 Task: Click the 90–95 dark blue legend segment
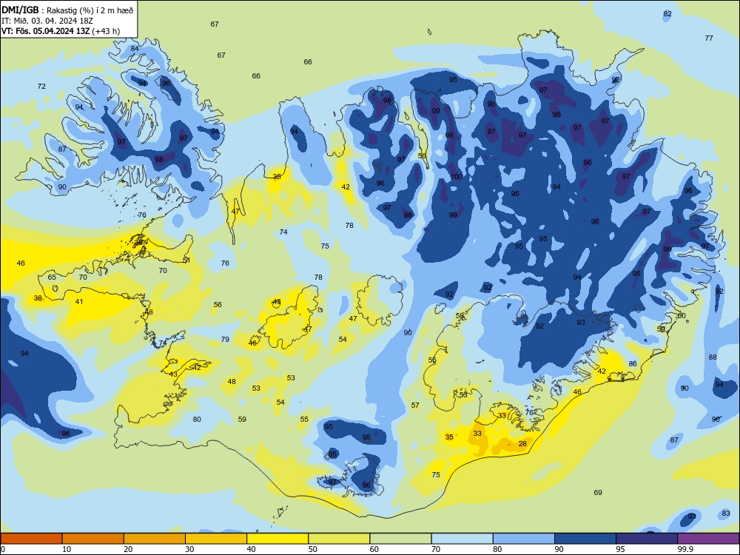click(585, 539)
